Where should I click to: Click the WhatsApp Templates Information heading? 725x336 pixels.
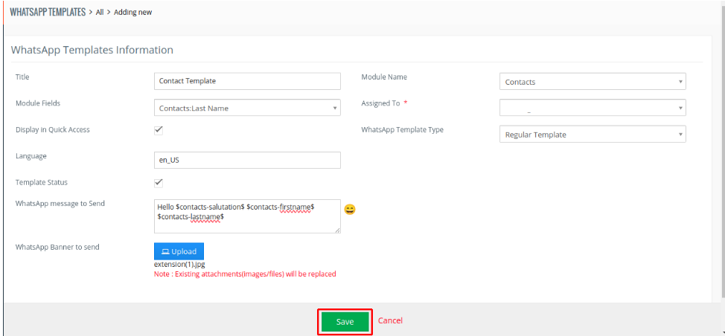(92, 50)
